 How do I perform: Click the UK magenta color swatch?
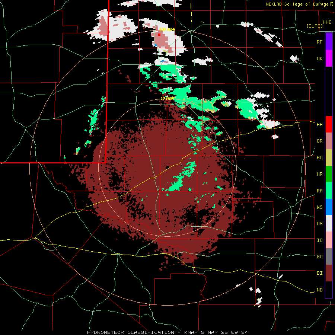[329, 58]
